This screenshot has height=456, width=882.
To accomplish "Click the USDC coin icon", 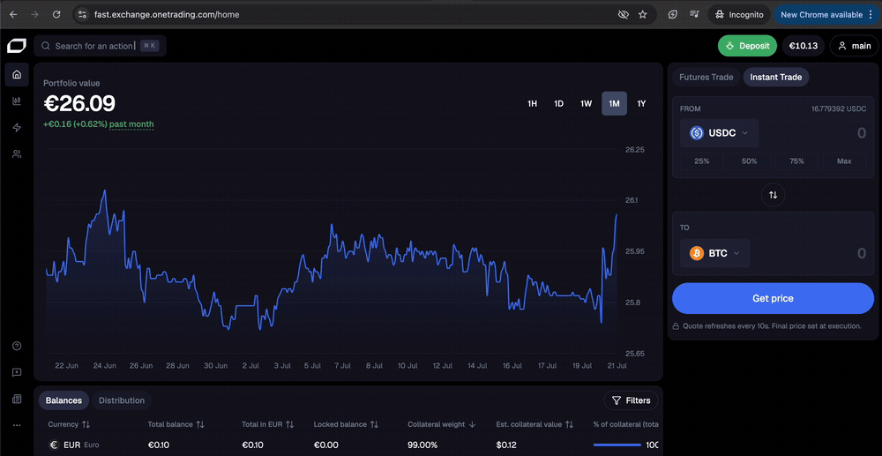I will (697, 133).
